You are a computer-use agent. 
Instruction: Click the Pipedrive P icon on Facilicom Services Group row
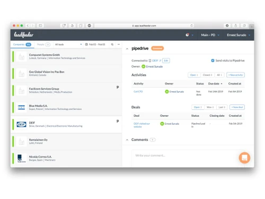(118, 87)
